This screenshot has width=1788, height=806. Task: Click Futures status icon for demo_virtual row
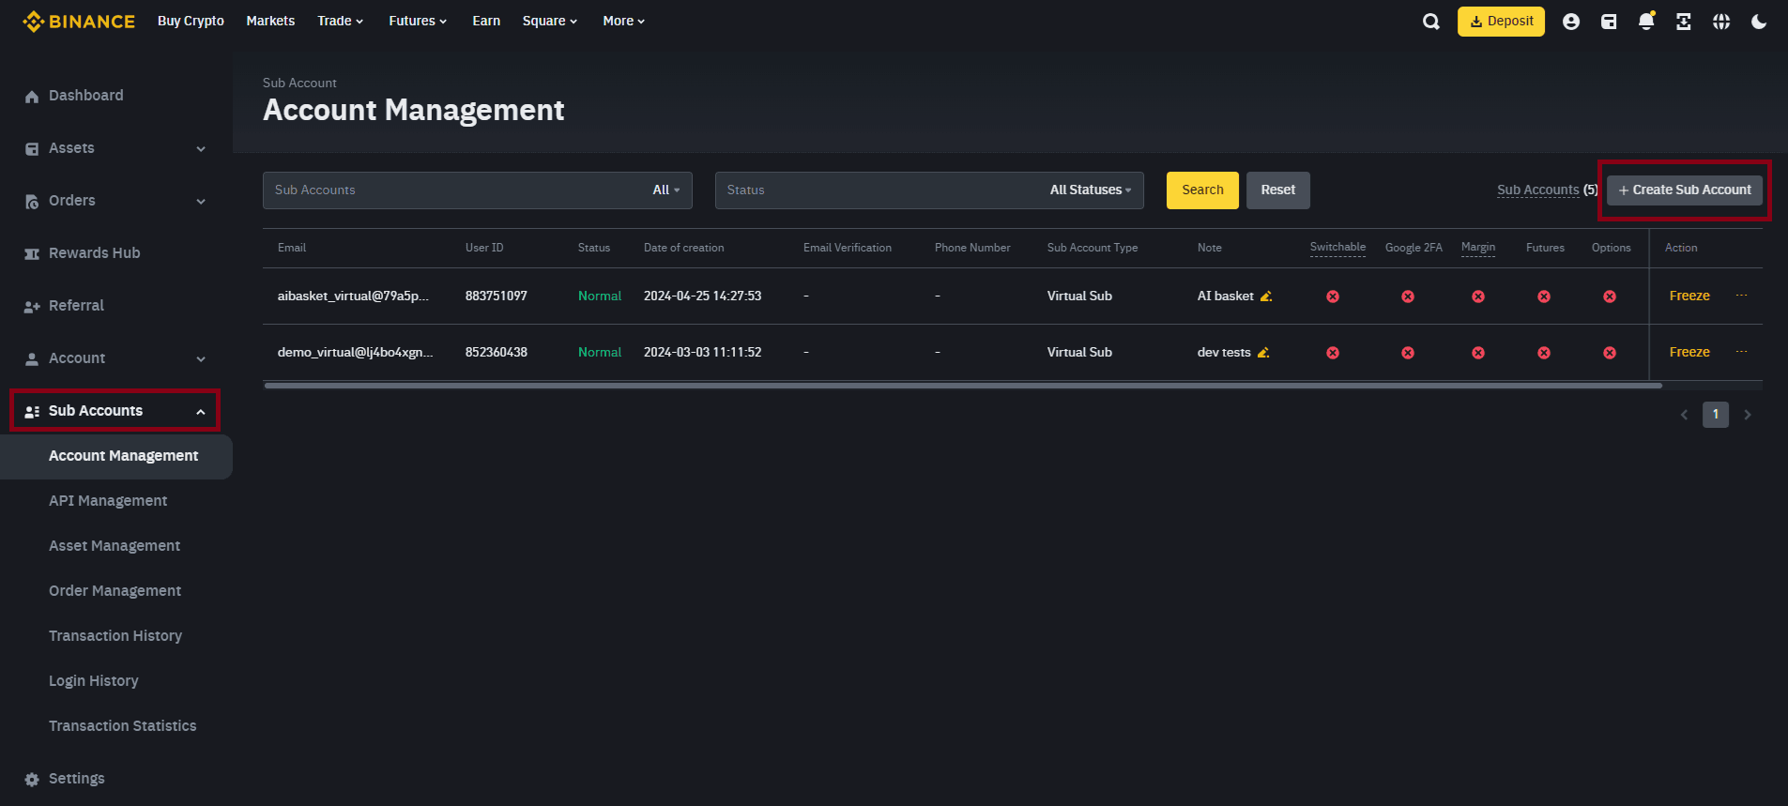[x=1544, y=353]
